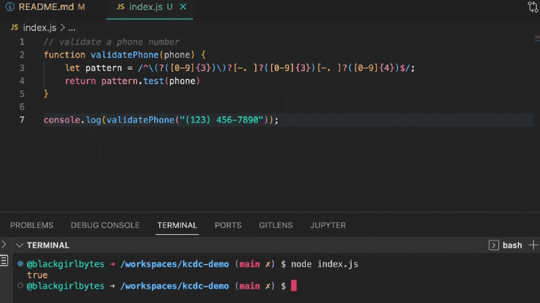
Task: Click the info icon on the README.md tab
Action: tap(9, 7)
